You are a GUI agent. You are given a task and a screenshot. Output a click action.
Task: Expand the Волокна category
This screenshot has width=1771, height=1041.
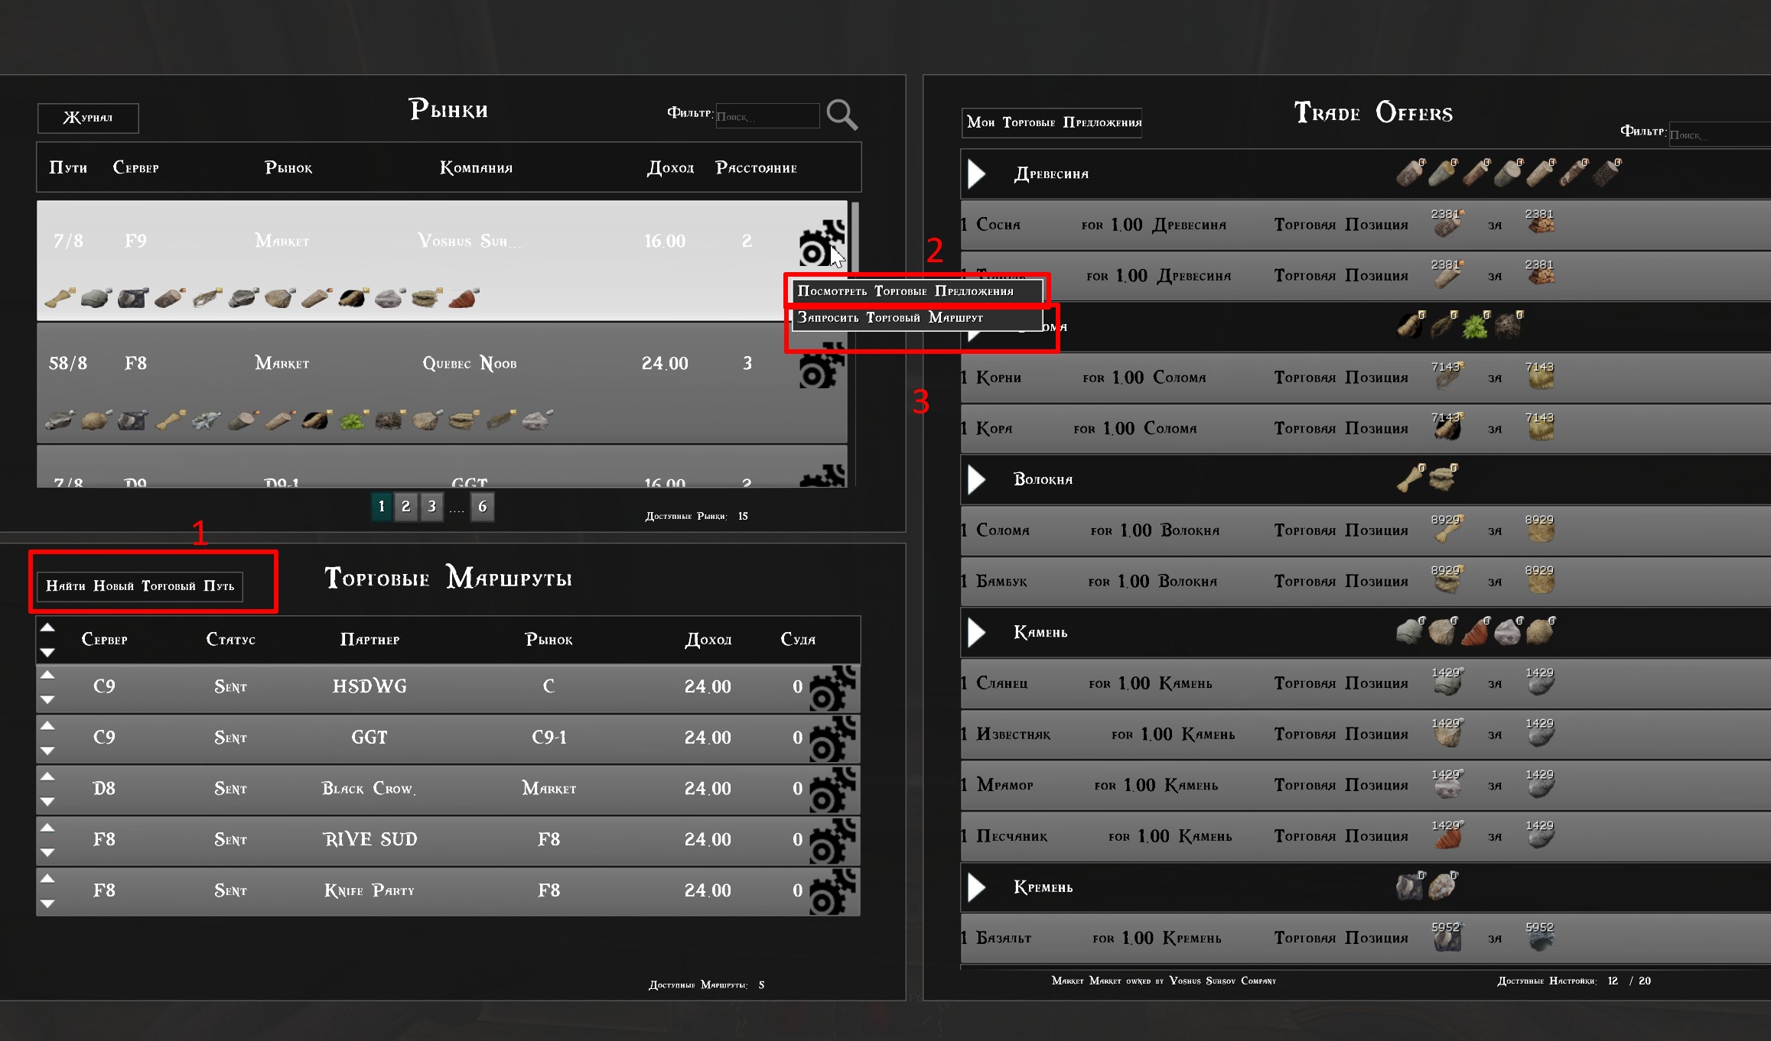(976, 480)
